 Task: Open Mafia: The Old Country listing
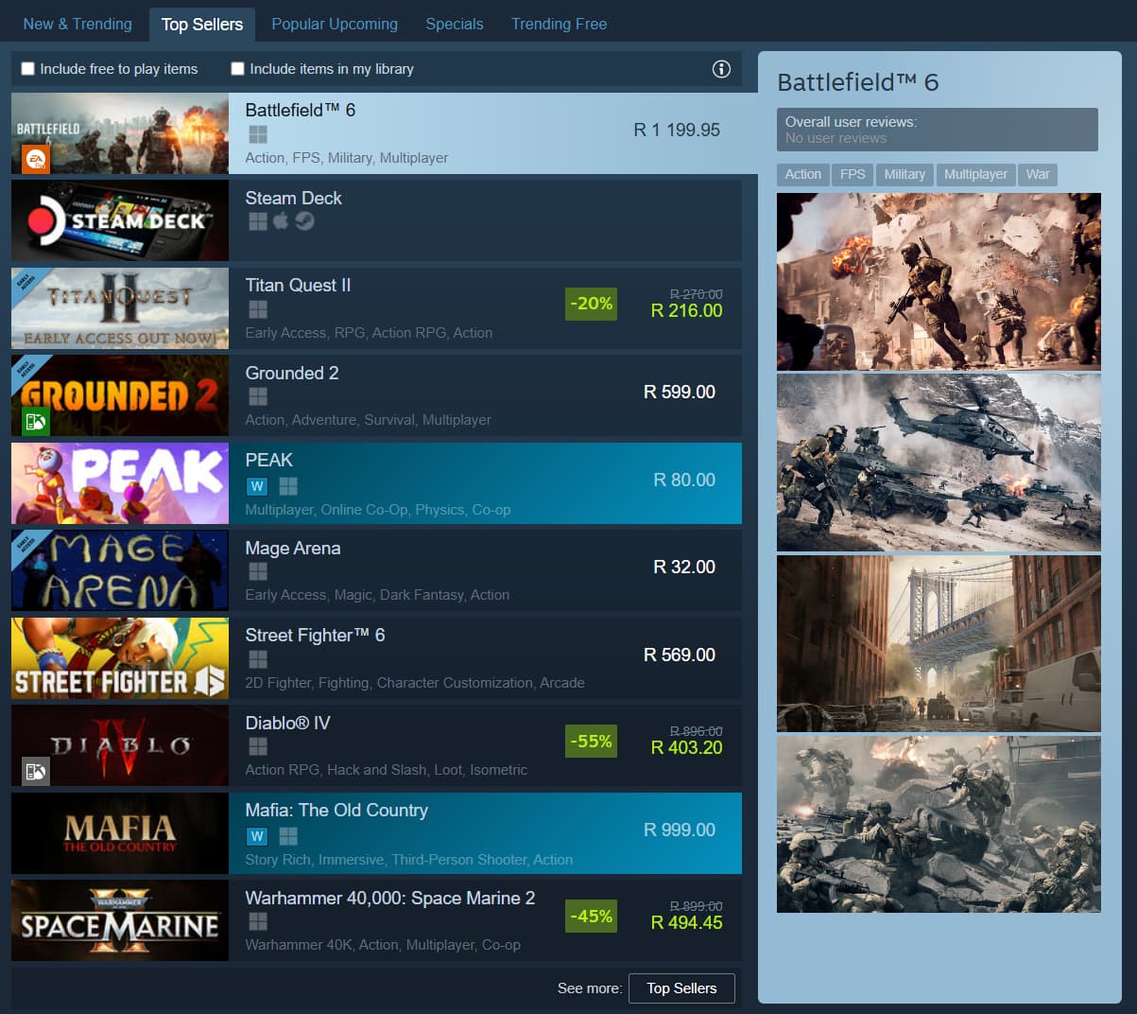(x=376, y=833)
